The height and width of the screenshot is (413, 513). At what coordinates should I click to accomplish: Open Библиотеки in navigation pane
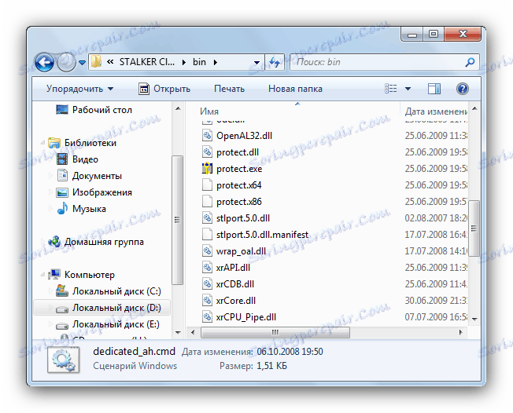point(90,143)
